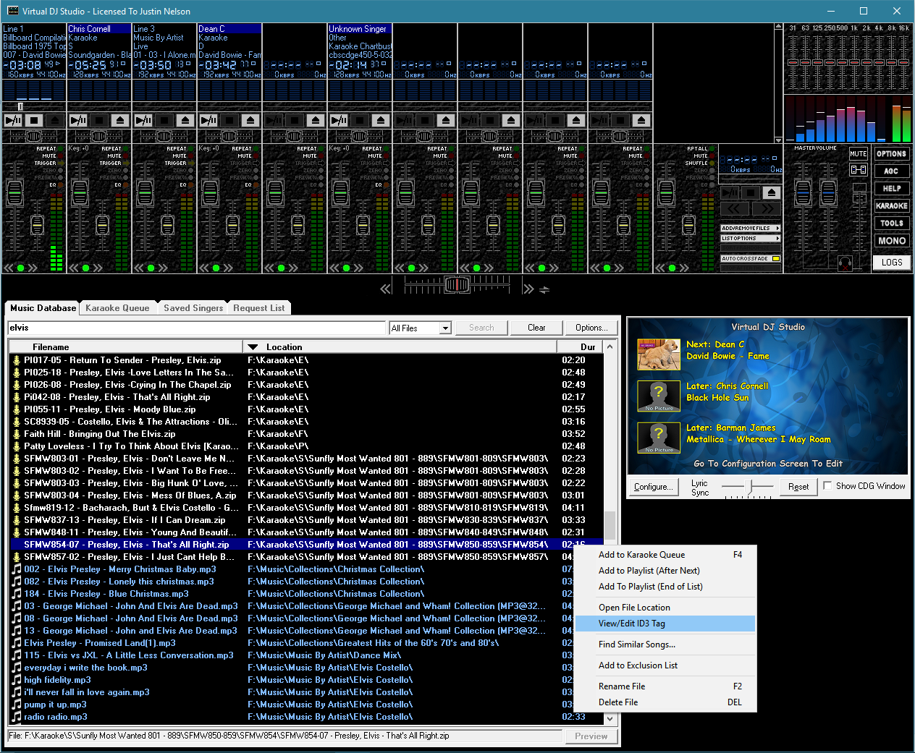Click pitch bend right arrows on Line 1 deck
Screen dimensions: 915x753
click(x=33, y=268)
